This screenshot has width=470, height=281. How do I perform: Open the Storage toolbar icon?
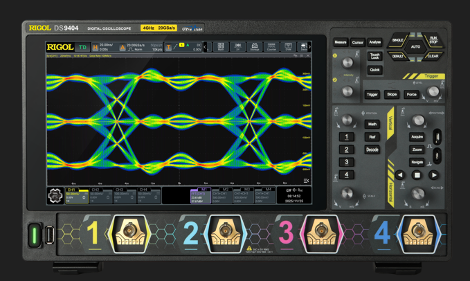[255, 47]
